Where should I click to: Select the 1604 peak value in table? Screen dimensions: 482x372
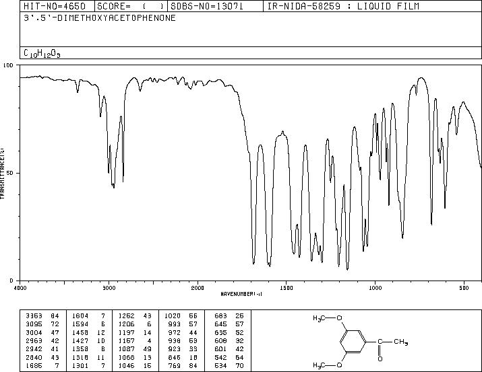click(80, 316)
